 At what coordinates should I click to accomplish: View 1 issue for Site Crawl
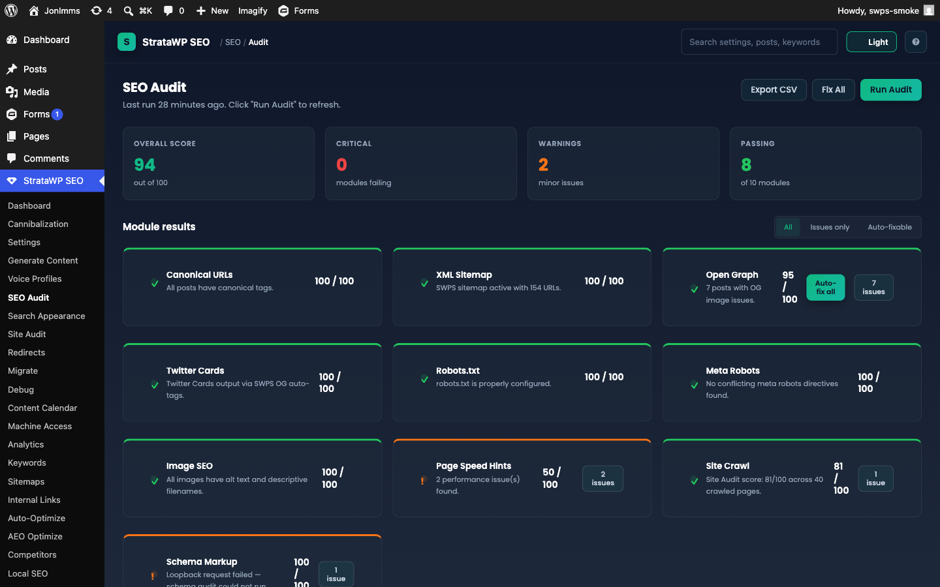coord(875,479)
